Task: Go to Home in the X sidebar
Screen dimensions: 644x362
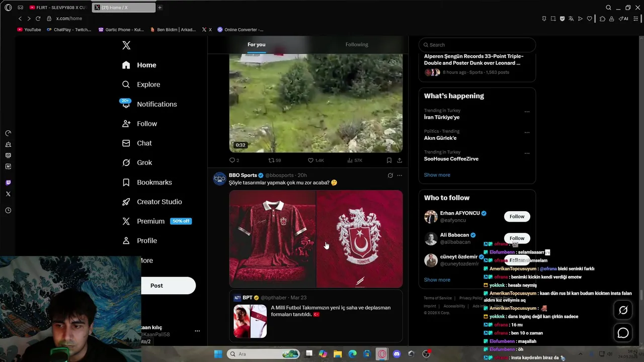Action: [x=139, y=65]
